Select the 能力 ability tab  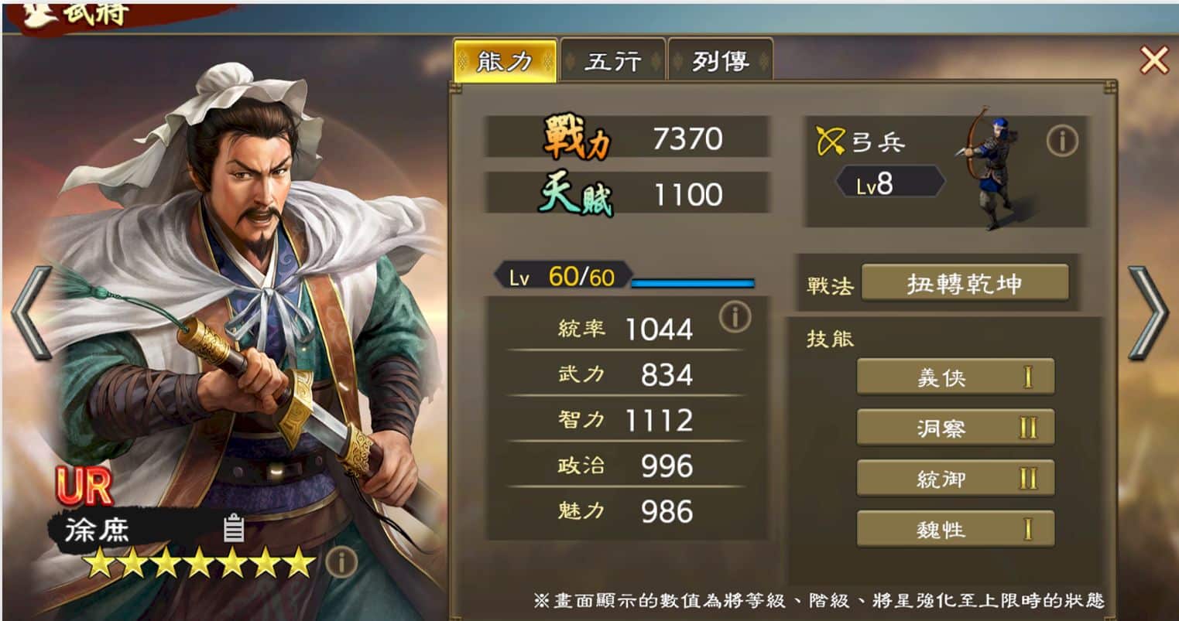tap(506, 60)
